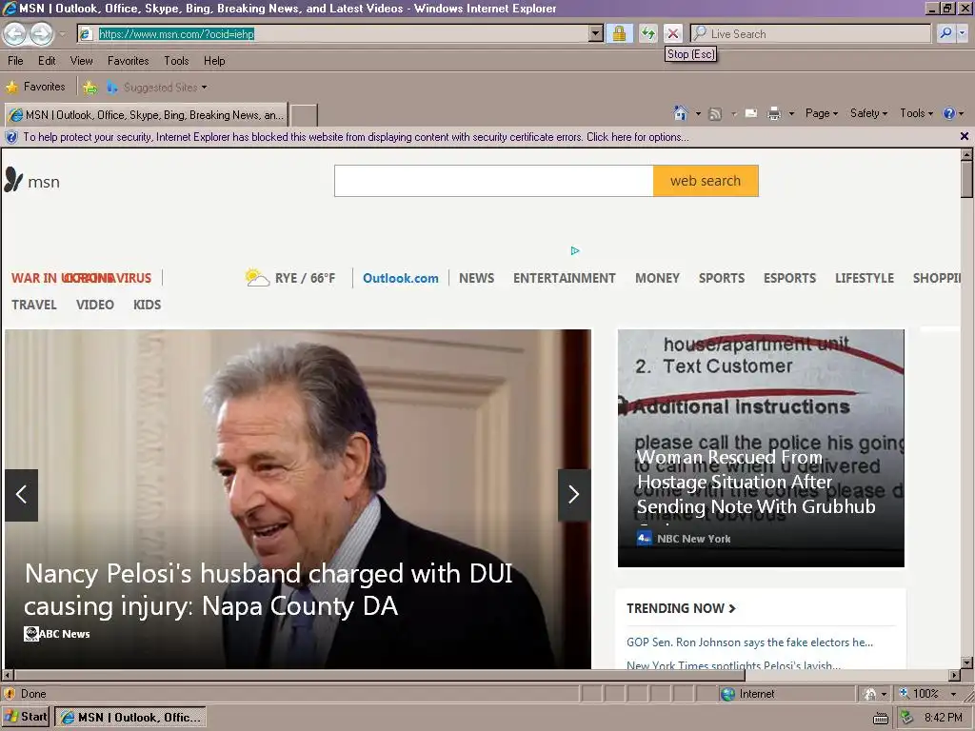This screenshot has width=975, height=731.
Task: Click the Start button
Action: tap(26, 718)
